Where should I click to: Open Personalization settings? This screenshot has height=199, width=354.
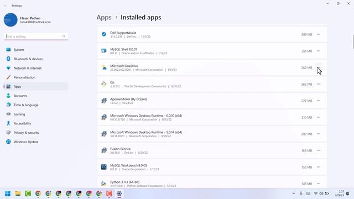tap(36, 77)
